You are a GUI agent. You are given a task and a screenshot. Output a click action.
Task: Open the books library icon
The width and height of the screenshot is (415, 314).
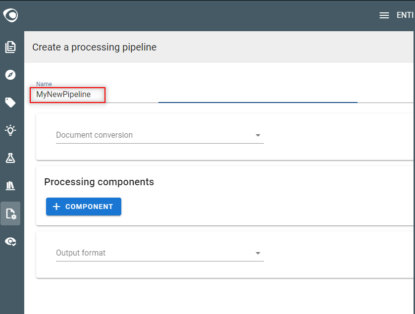pos(10,186)
